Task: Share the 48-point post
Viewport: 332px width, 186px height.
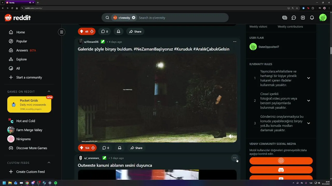Action: coord(135,32)
